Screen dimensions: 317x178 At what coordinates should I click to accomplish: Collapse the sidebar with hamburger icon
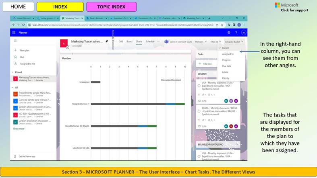[15, 41]
